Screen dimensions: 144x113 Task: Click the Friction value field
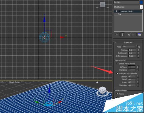click(132, 50)
